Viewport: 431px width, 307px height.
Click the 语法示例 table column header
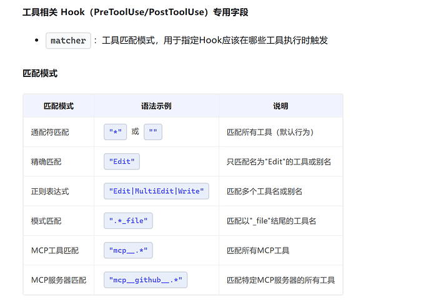[156, 106]
